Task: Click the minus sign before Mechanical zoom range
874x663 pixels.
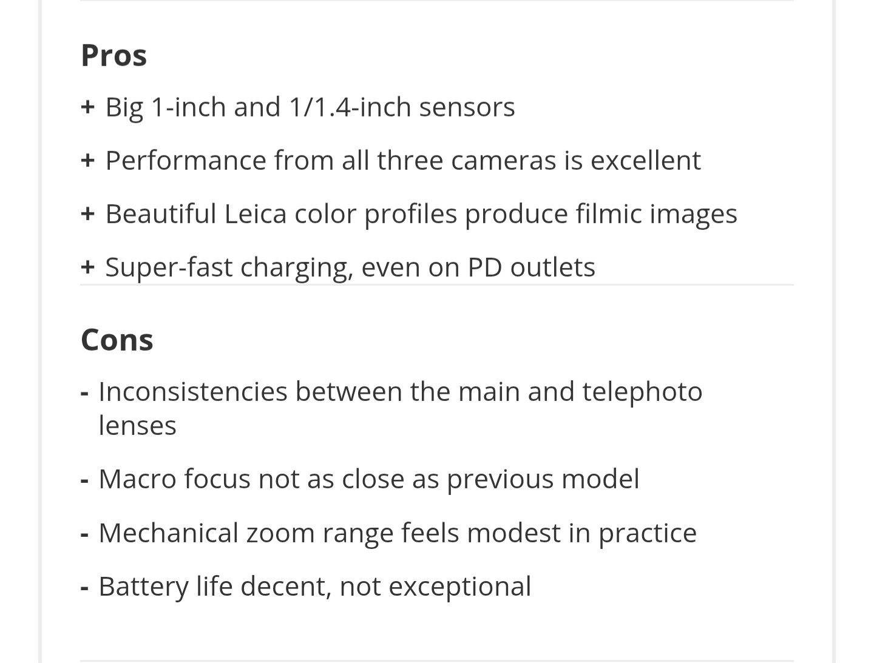Action: (x=85, y=534)
